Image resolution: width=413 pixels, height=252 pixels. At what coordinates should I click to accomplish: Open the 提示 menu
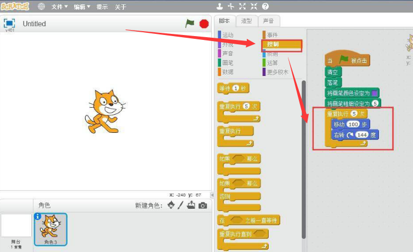(102, 7)
